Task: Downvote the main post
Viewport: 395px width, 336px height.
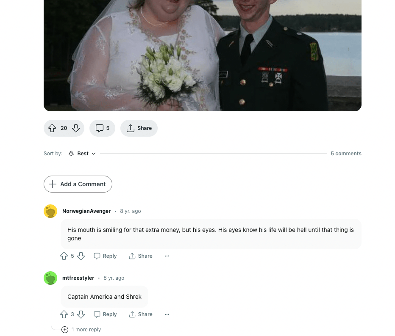Action: pos(76,128)
